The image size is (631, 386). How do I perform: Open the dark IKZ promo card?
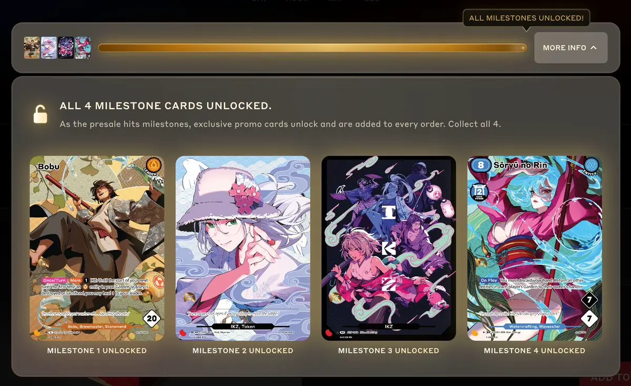389,248
